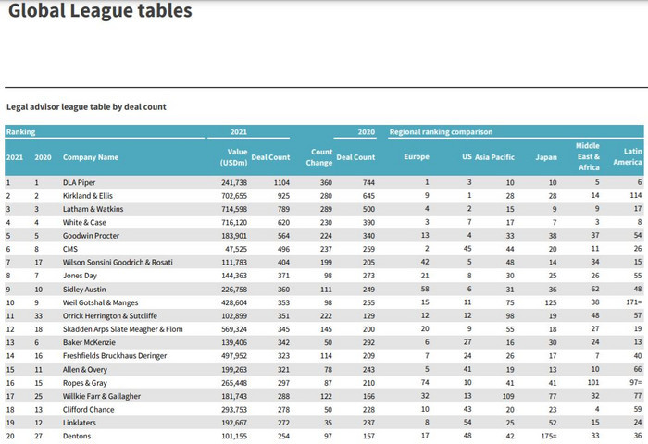Click Freshfields value '497,952'
Viewport: 648px width, 444px height.
[234, 355]
